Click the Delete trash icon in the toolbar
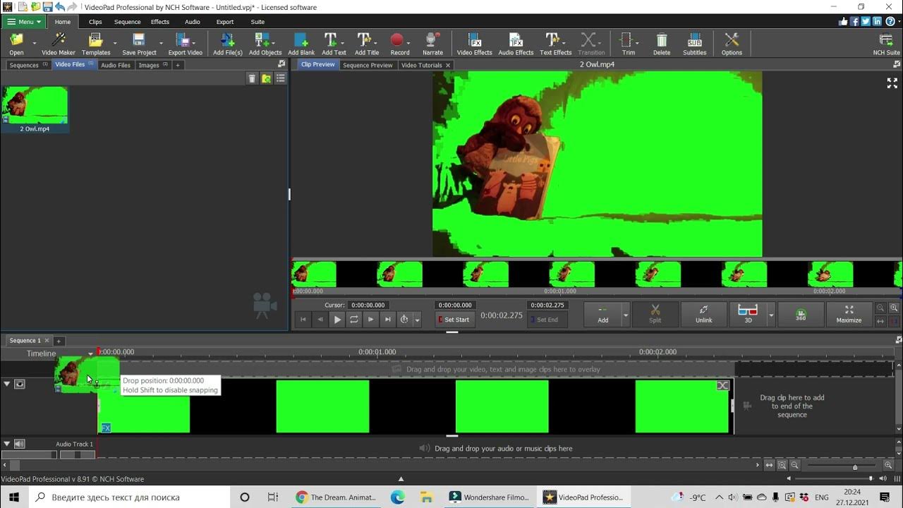Screen dimensions: 903x508 tap(662, 44)
